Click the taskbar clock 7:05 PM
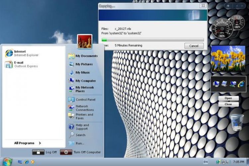The width and height of the screenshot is (249, 166). [238, 162]
